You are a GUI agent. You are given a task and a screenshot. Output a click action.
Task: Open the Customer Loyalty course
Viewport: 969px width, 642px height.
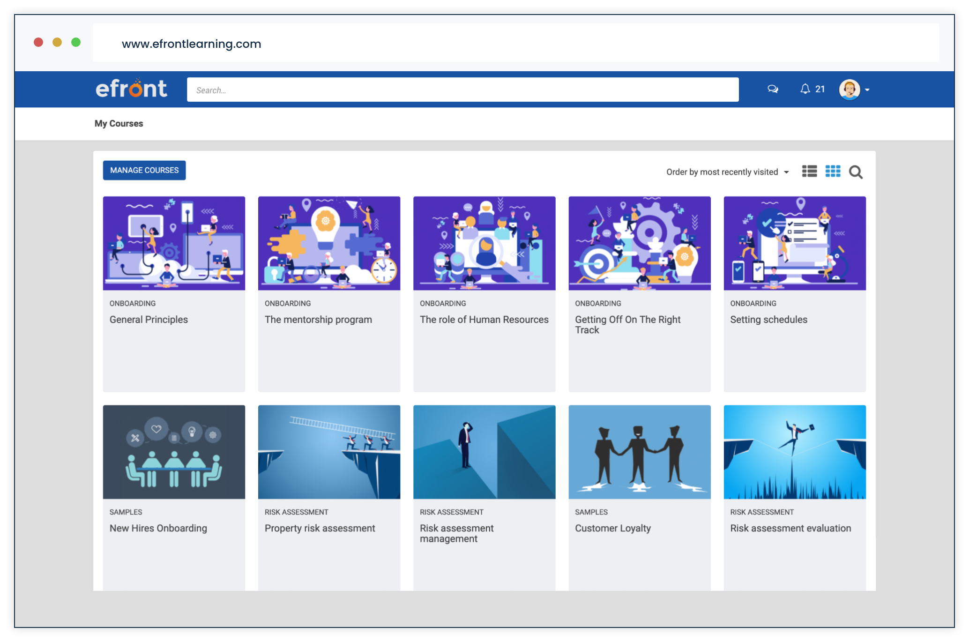pyautogui.click(x=612, y=528)
